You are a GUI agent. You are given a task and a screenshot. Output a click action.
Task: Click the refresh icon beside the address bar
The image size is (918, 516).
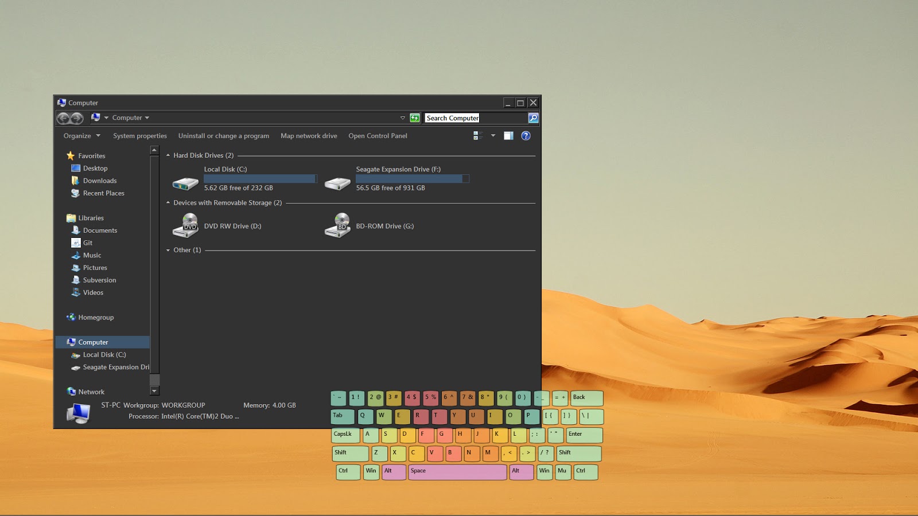click(x=414, y=118)
